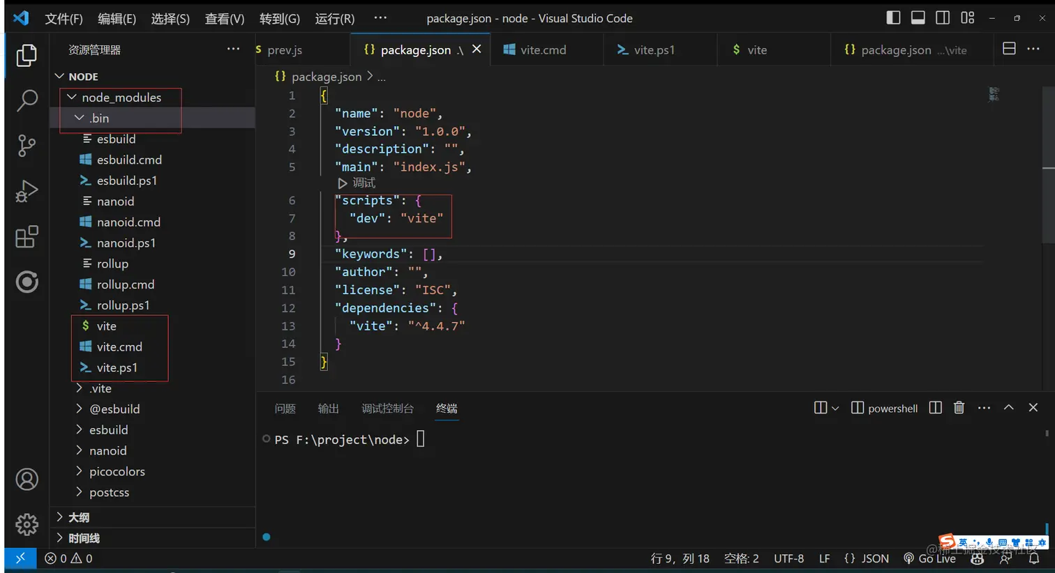Toggle primary side bar layout button
Image resolution: width=1055 pixels, height=573 pixels.
(893, 18)
